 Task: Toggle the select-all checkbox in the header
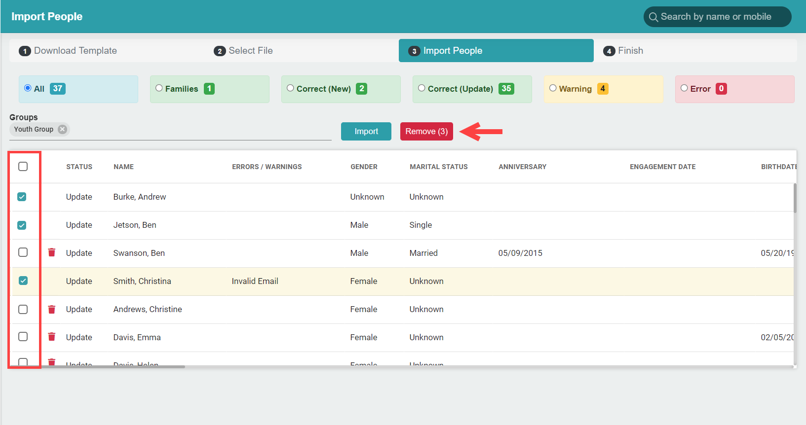(23, 166)
